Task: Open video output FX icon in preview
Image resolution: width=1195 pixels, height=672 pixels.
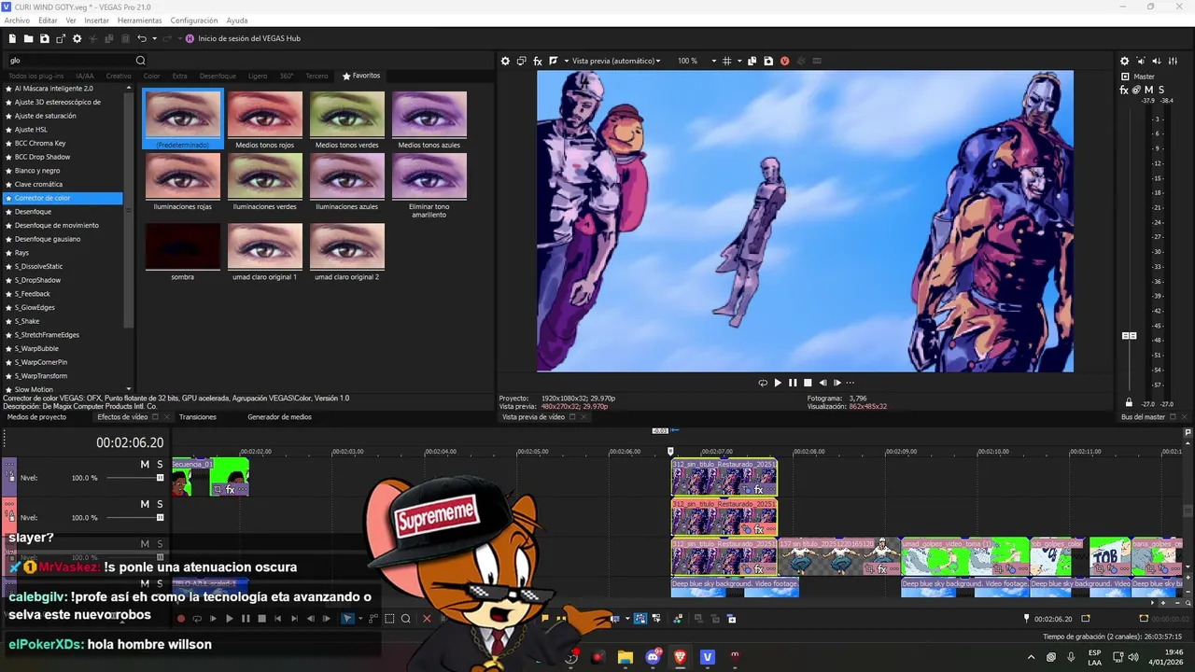Action: 538,61
